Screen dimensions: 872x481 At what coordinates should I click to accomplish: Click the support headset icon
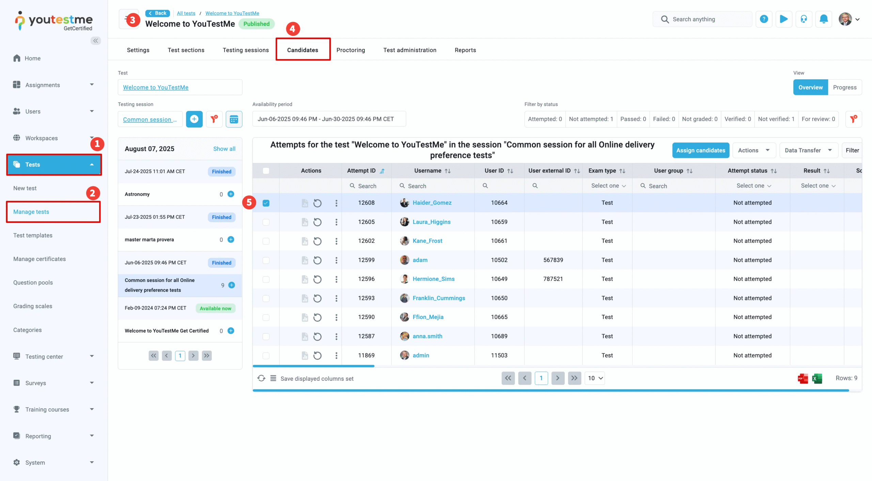804,19
